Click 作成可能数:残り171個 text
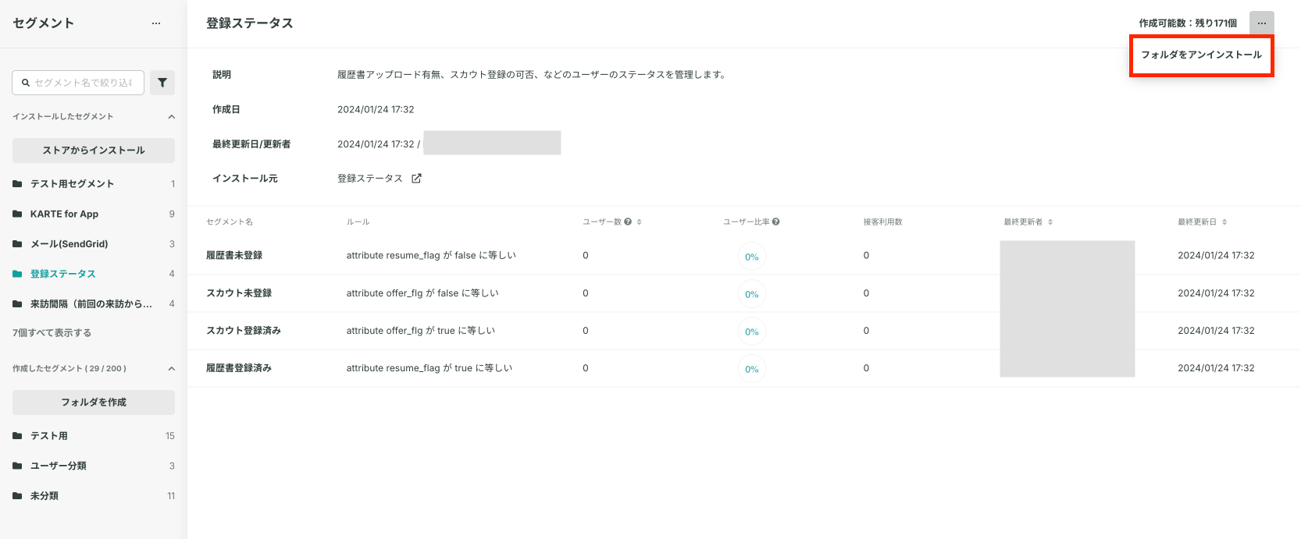The height and width of the screenshot is (539, 1301). pos(1188,23)
